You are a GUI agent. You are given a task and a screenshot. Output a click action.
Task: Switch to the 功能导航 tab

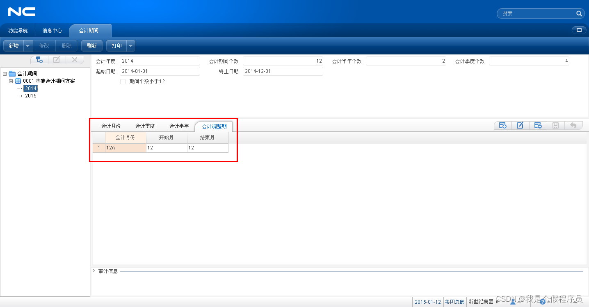[18, 31]
